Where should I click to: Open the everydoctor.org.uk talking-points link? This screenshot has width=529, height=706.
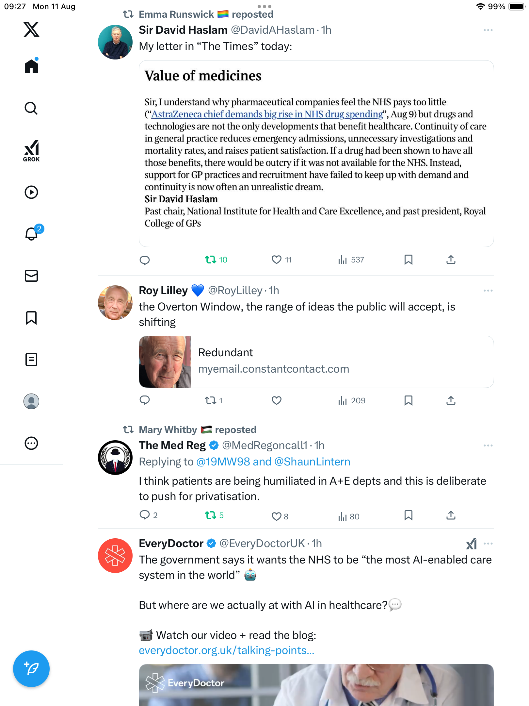[x=226, y=650]
